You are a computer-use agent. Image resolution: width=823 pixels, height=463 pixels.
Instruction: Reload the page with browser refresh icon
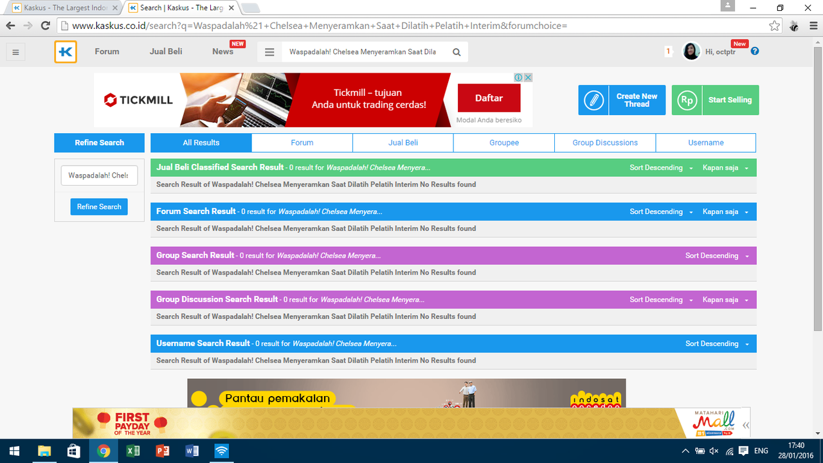point(46,26)
